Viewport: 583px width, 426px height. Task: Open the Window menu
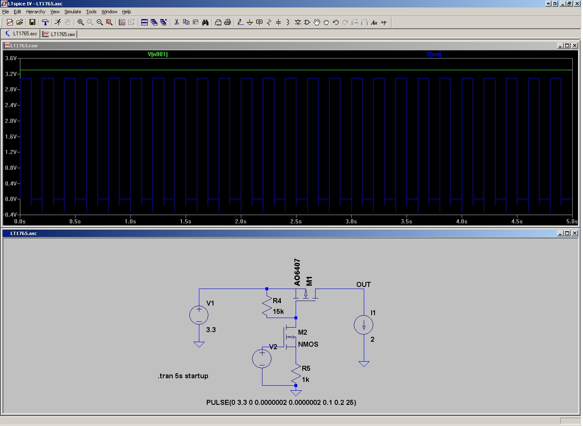[x=109, y=12]
